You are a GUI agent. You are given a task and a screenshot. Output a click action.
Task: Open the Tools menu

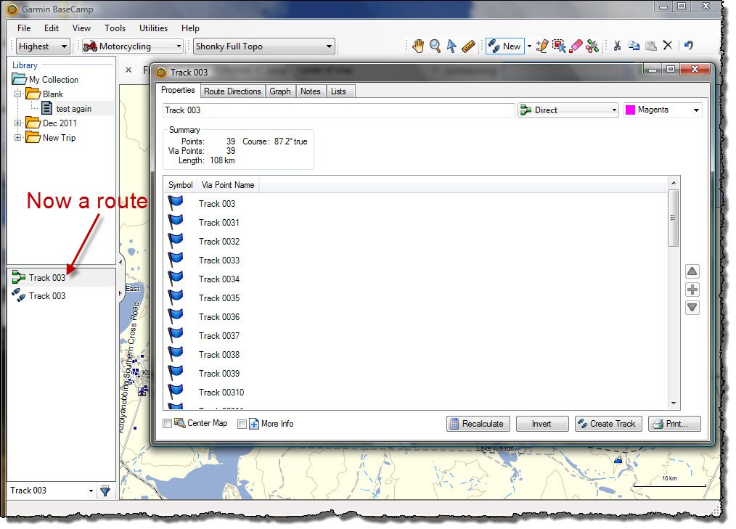tap(115, 28)
